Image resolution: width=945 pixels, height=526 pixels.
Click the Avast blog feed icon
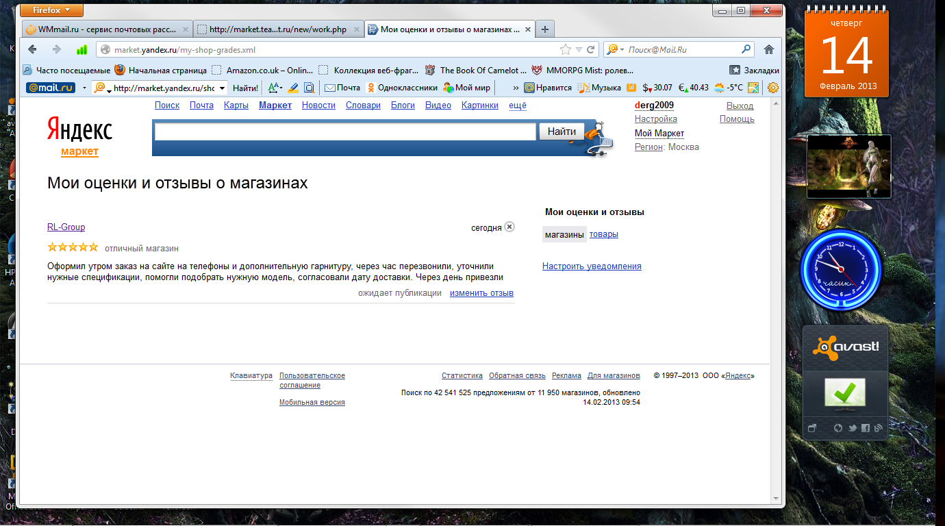(878, 428)
